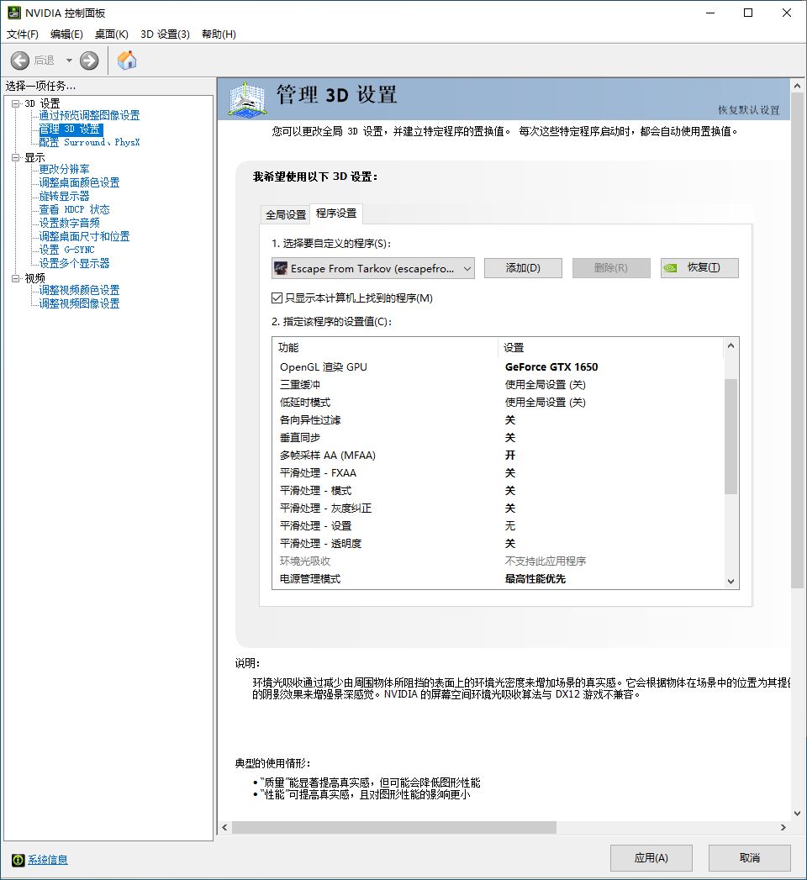Screen dimensions: 807x880
Task: Click the 低延时模式 setting row
Action: pyautogui.click(x=498, y=403)
